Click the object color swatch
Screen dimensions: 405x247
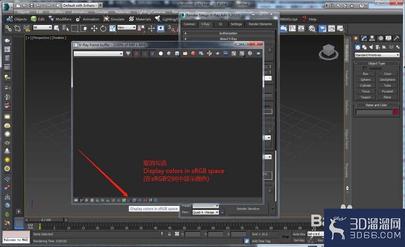click(x=396, y=112)
